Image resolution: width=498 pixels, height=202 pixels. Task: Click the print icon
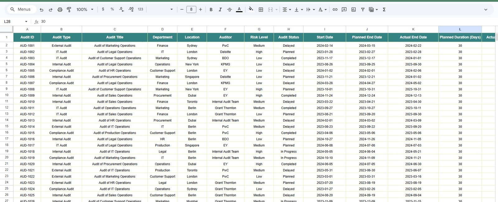point(60,10)
